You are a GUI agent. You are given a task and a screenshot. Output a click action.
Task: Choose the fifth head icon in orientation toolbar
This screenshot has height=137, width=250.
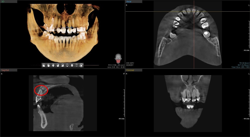point(62,65)
